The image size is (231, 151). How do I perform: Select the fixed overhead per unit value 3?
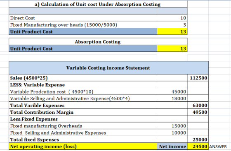(x=172, y=25)
